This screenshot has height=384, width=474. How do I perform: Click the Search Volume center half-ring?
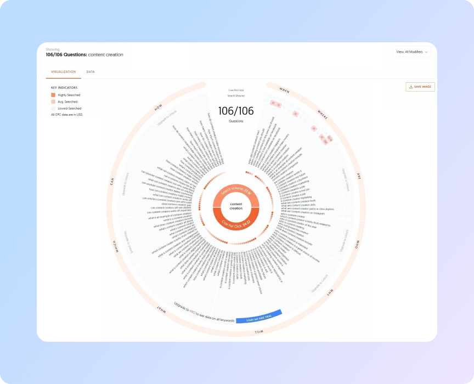tap(236, 193)
